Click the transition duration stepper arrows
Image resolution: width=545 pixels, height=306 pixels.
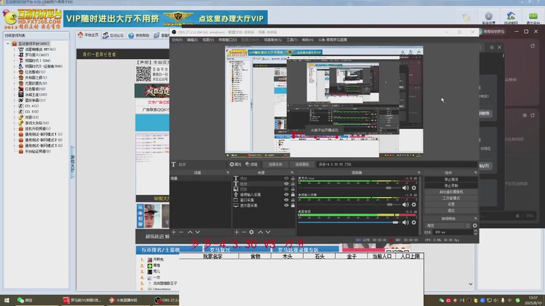[x=475, y=232]
